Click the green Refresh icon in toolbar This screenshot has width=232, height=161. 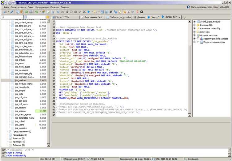click(x=37, y=12)
